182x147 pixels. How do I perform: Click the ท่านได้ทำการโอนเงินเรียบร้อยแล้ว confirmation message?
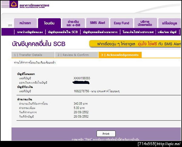coord(35,63)
